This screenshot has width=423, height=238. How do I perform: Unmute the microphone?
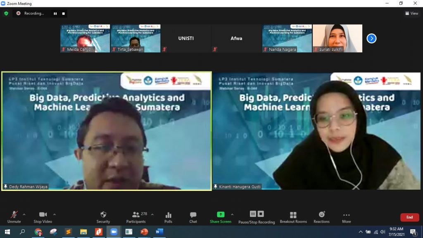14,217
